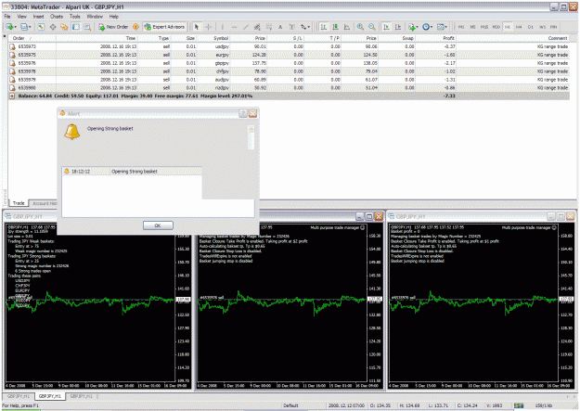Screen dimensions: 580x411
Task: Click the Alert message scrollbar
Action: click(251, 137)
